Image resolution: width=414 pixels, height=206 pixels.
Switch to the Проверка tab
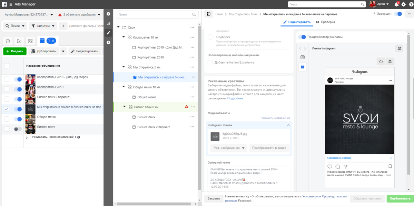325,22
